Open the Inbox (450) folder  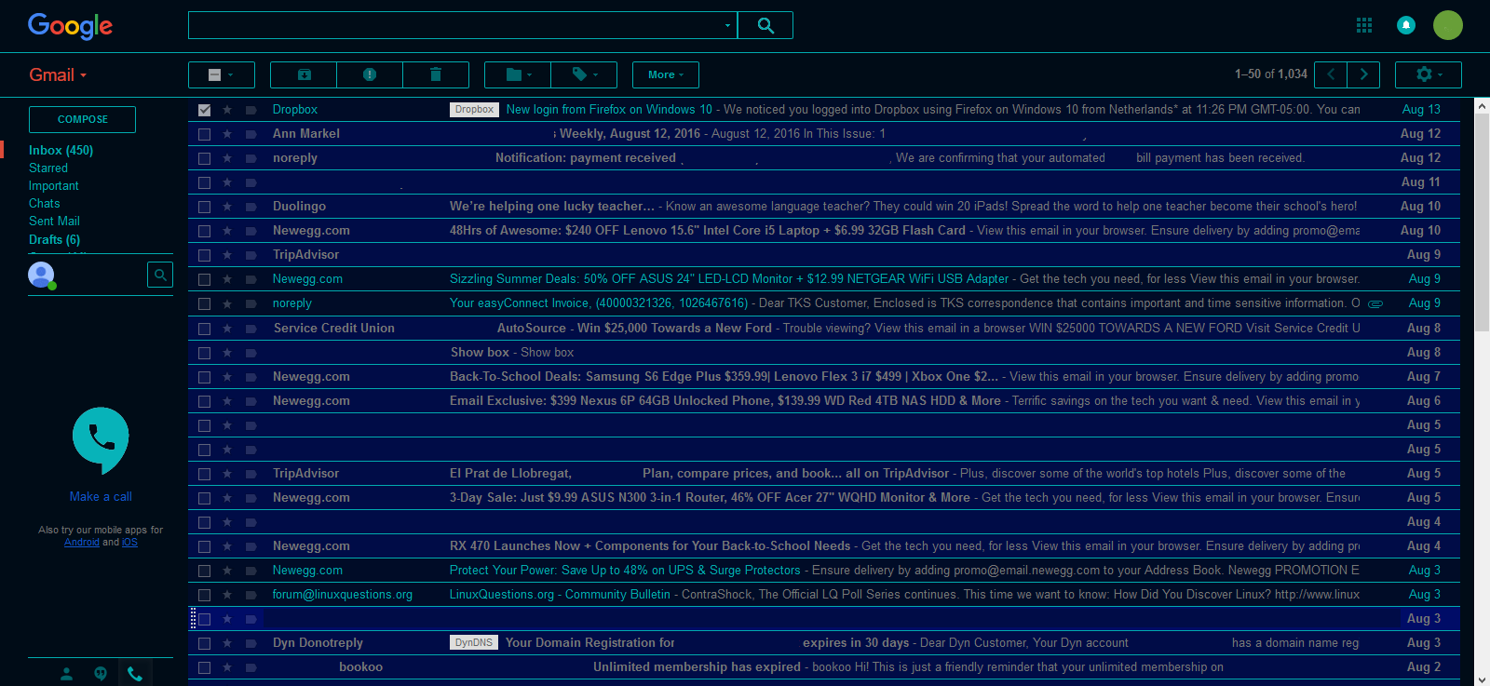[61, 150]
